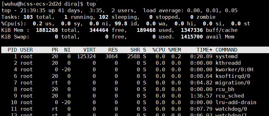Click the NI column header
Image resolution: width=269 pixels, height=116 pixels.
pos(67,50)
